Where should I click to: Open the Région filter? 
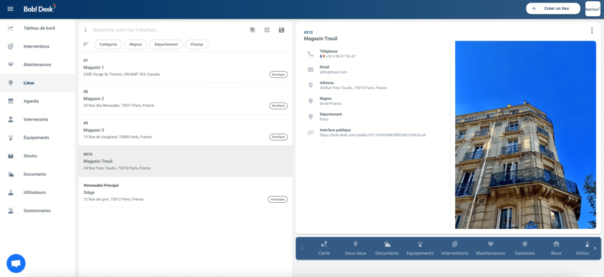(x=135, y=44)
